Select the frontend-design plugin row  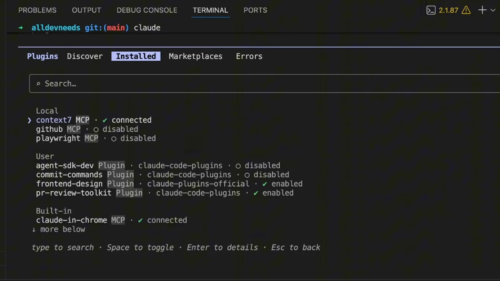169,184
